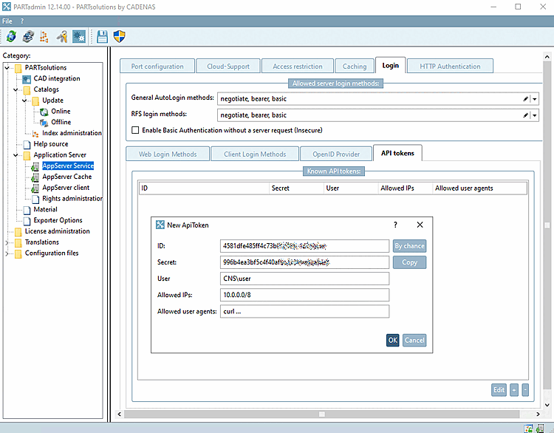This screenshot has width=554, height=433.
Task: Open General AutoLogin methods dropdown arrow
Action: [x=535, y=99]
